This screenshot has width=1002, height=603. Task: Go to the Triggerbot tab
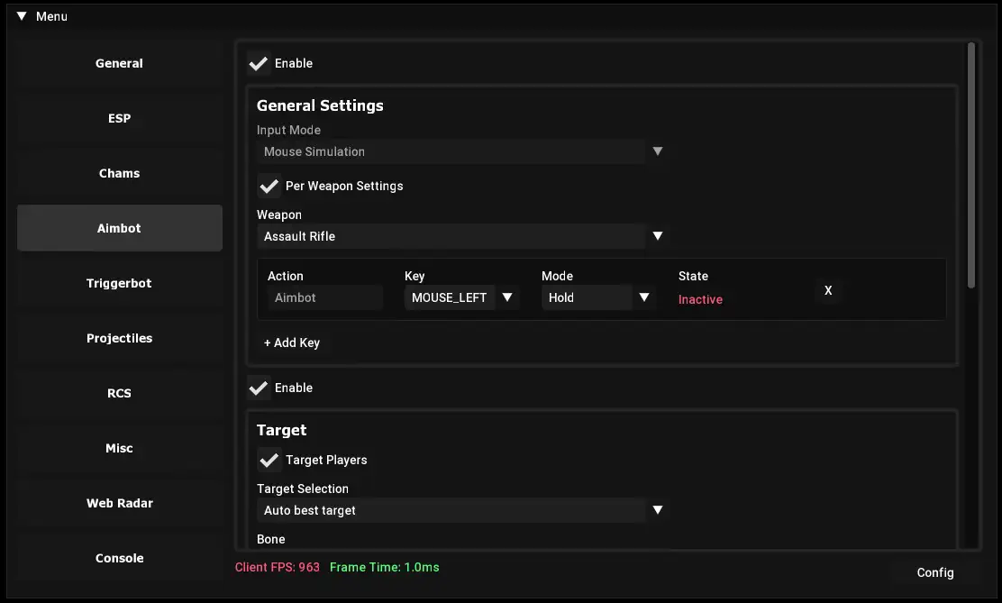click(x=120, y=283)
